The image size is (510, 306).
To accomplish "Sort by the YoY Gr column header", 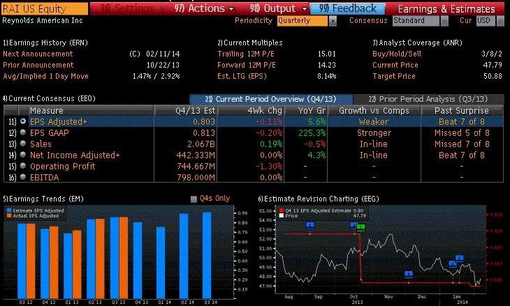I will point(306,111).
